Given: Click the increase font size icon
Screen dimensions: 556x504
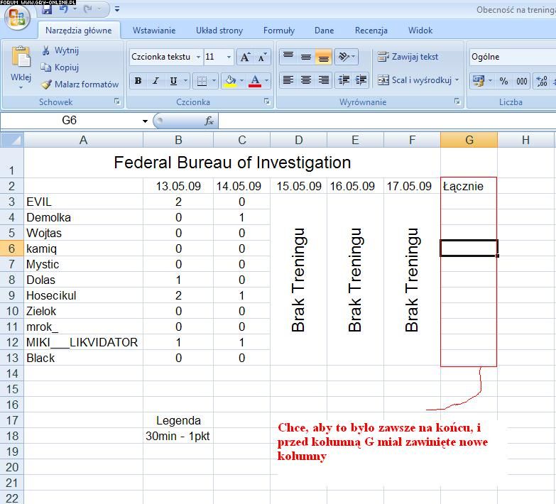Looking at the screenshot, I should 246,57.
